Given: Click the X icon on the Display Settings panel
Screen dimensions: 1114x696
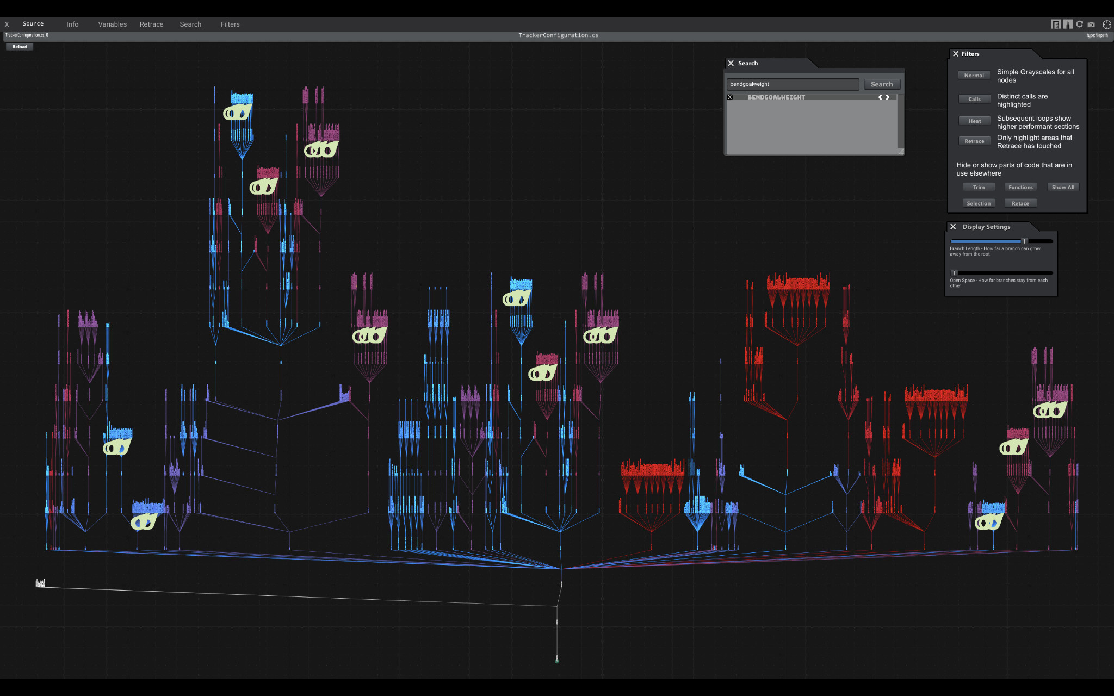Looking at the screenshot, I should click(x=953, y=227).
